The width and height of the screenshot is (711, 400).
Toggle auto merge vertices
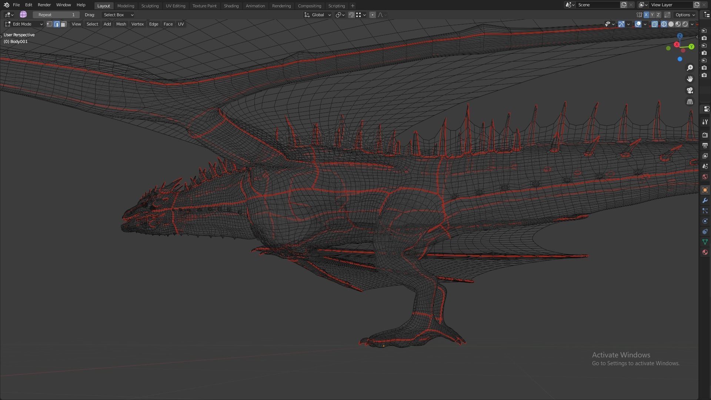667,15
